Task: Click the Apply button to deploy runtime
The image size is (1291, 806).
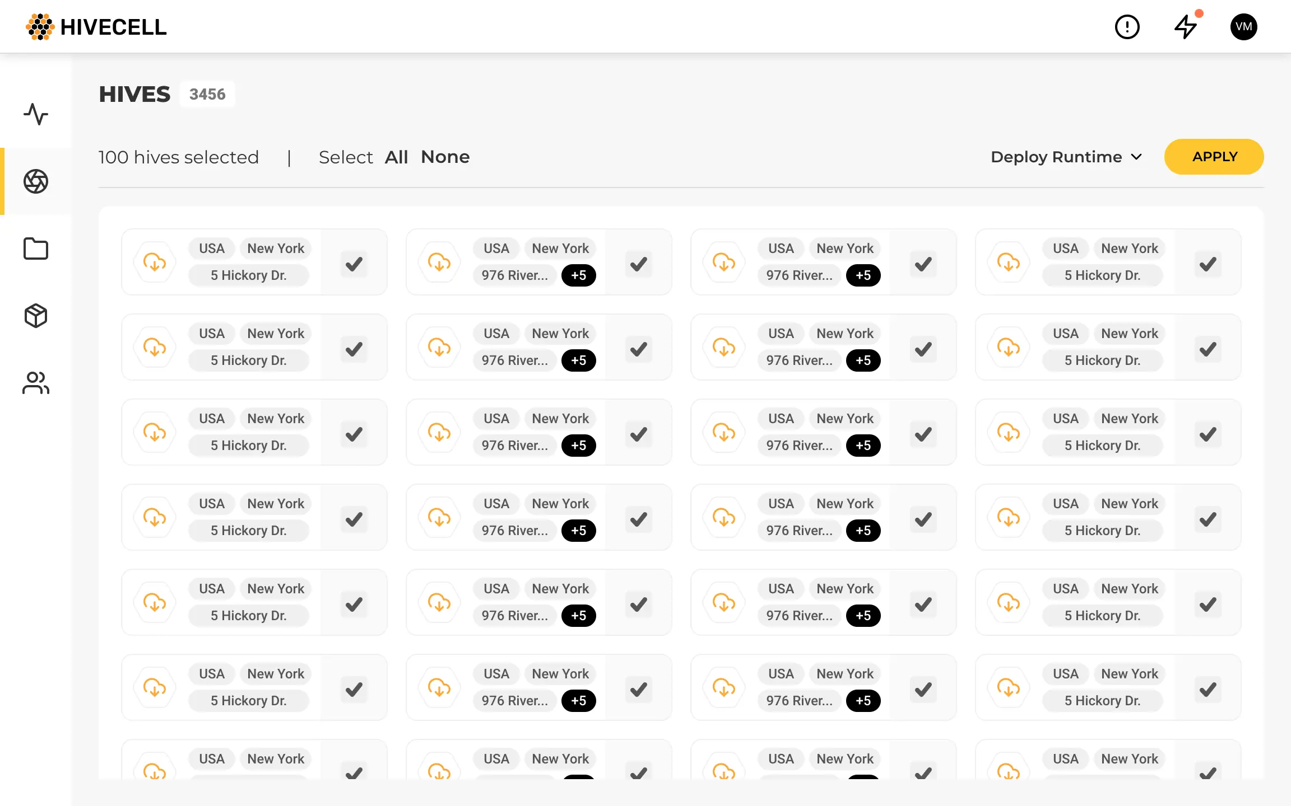Action: point(1214,156)
